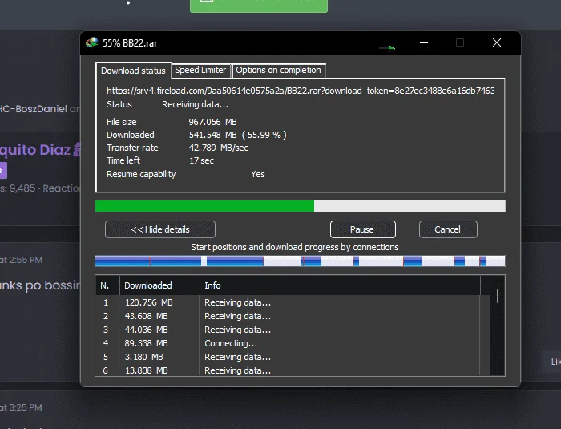This screenshot has height=429, width=561.
Task: Click the disabled maximize icon in title bar
Action: [x=460, y=42]
